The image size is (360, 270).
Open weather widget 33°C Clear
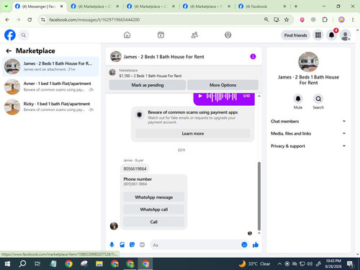254,264
